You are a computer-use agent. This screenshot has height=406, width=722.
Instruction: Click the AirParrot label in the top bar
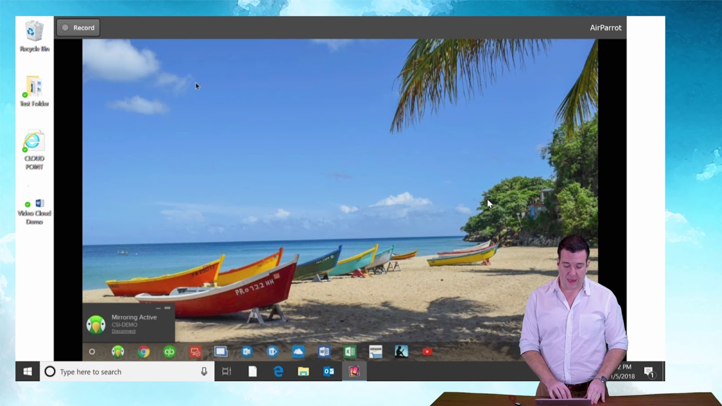(605, 28)
